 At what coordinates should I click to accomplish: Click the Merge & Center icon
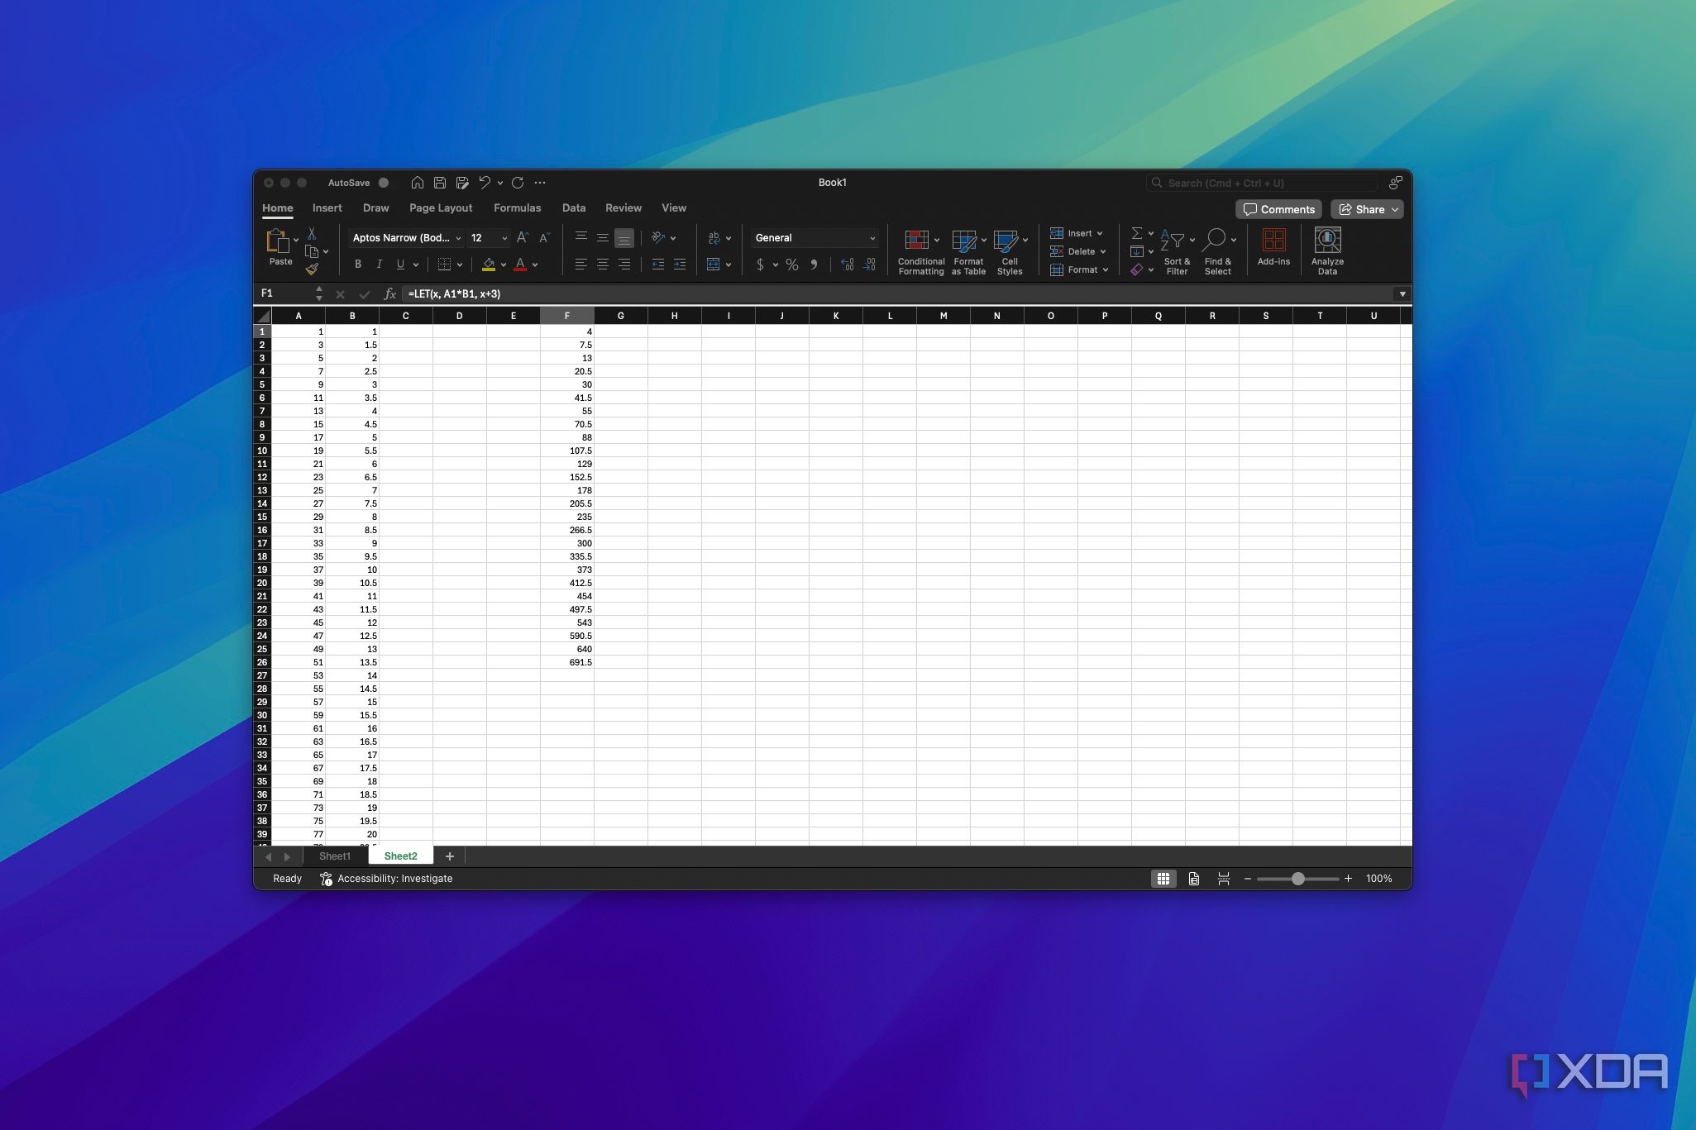point(714,265)
